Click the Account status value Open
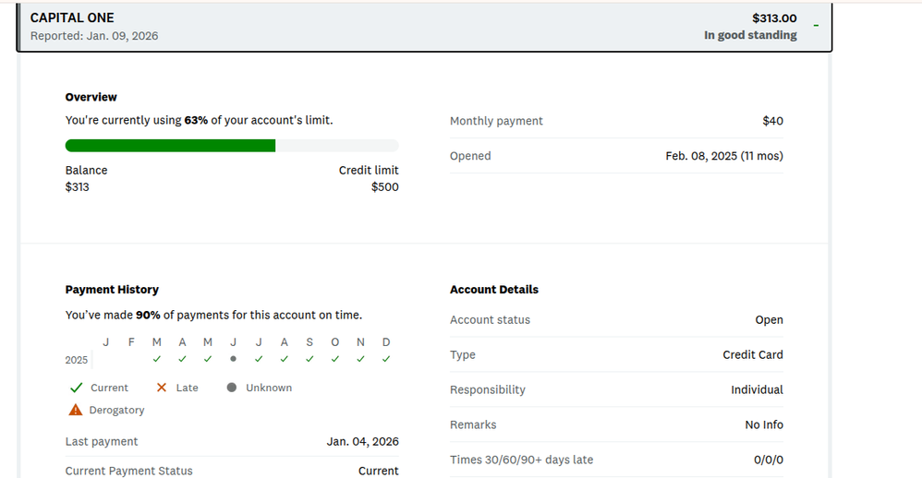This screenshot has width=922, height=478. click(x=770, y=320)
